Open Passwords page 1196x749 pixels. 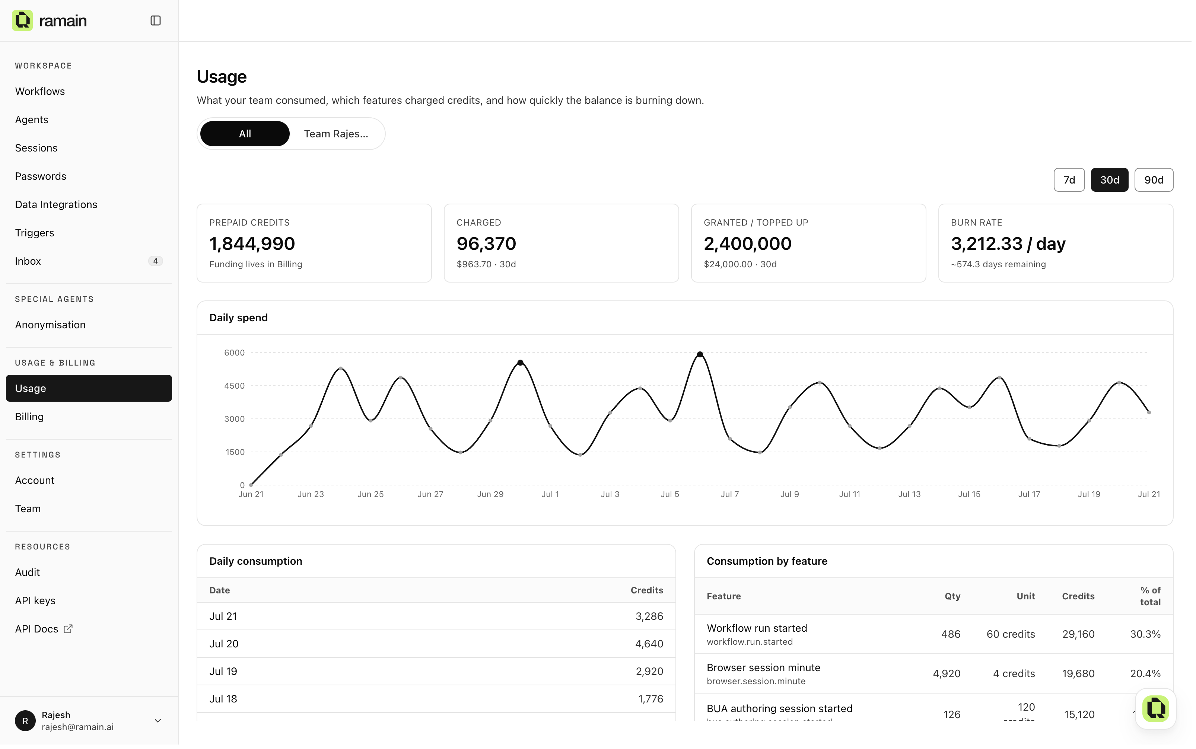89,176
